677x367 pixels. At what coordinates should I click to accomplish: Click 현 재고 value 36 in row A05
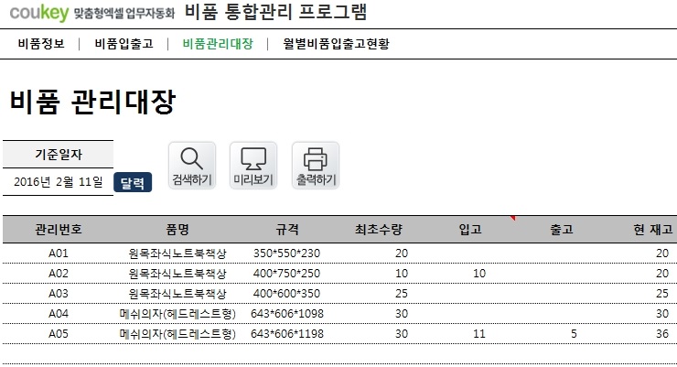(662, 334)
